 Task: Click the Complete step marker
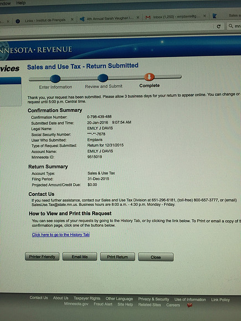click(x=149, y=77)
